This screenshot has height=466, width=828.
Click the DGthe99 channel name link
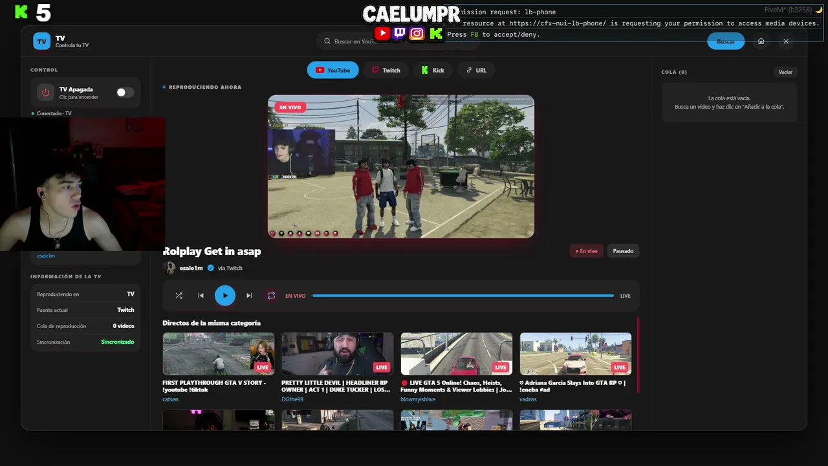coord(292,399)
